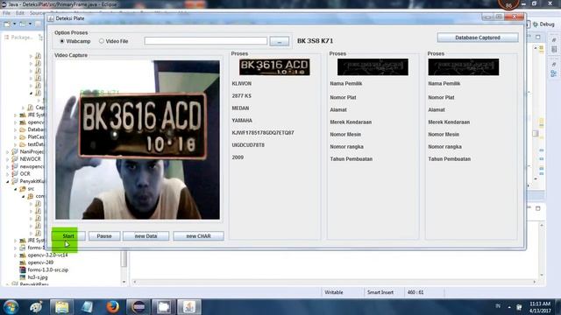Open the Windows Start menu orb
Screen dimensions: 561x315
(x=11, y=307)
